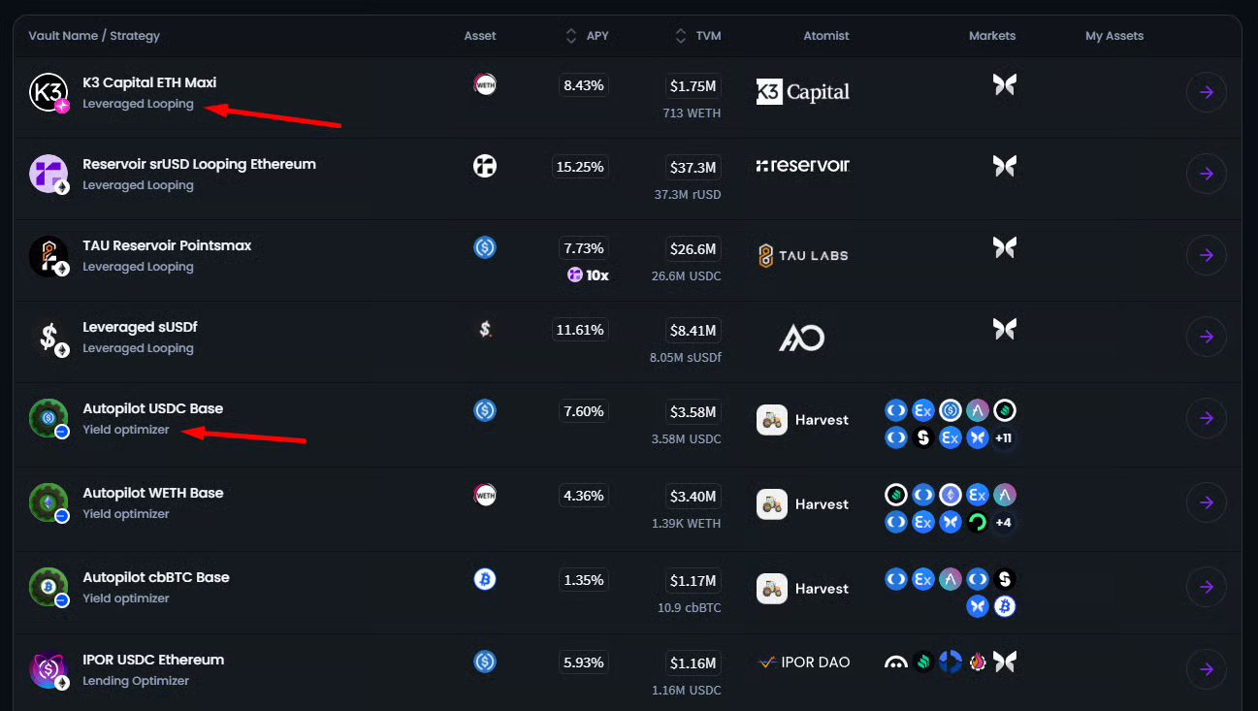Image resolution: width=1258 pixels, height=711 pixels.
Task: Sort vaults by the TVM column arrows
Action: pyautogui.click(x=681, y=36)
